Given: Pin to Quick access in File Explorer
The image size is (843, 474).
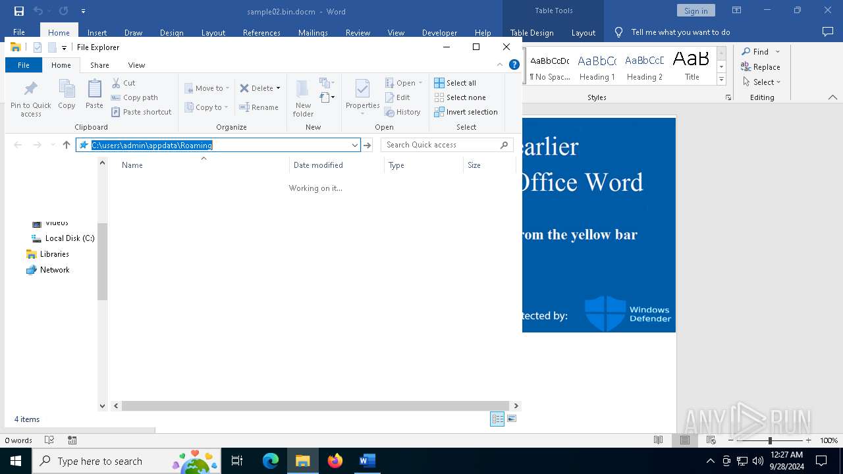Looking at the screenshot, I should click(30, 99).
